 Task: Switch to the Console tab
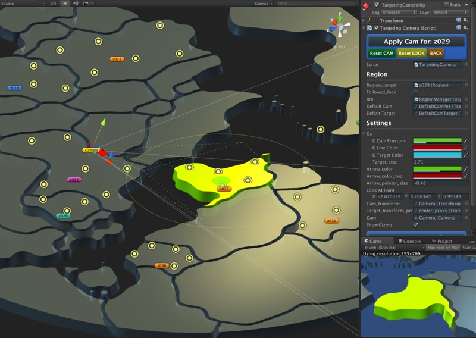(x=411, y=241)
